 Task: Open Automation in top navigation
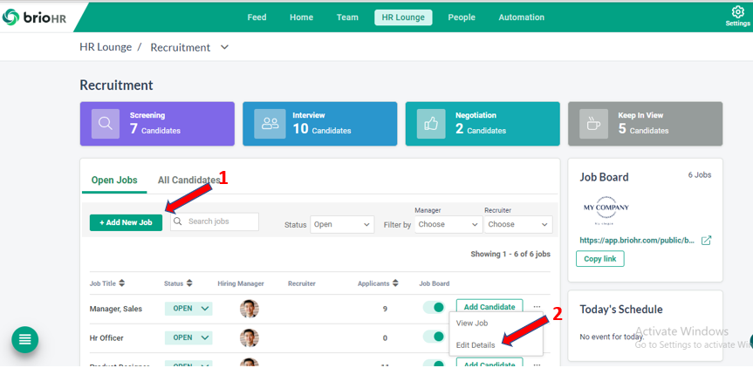point(522,17)
